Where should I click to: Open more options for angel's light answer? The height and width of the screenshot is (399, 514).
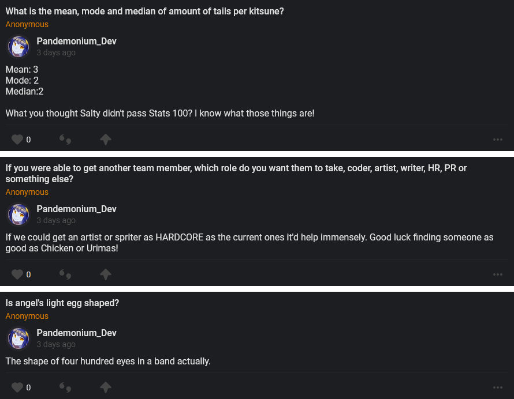pos(498,387)
